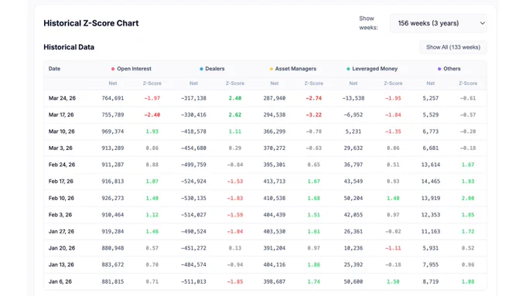Select the Leveraged Money column header

[x=374, y=69]
